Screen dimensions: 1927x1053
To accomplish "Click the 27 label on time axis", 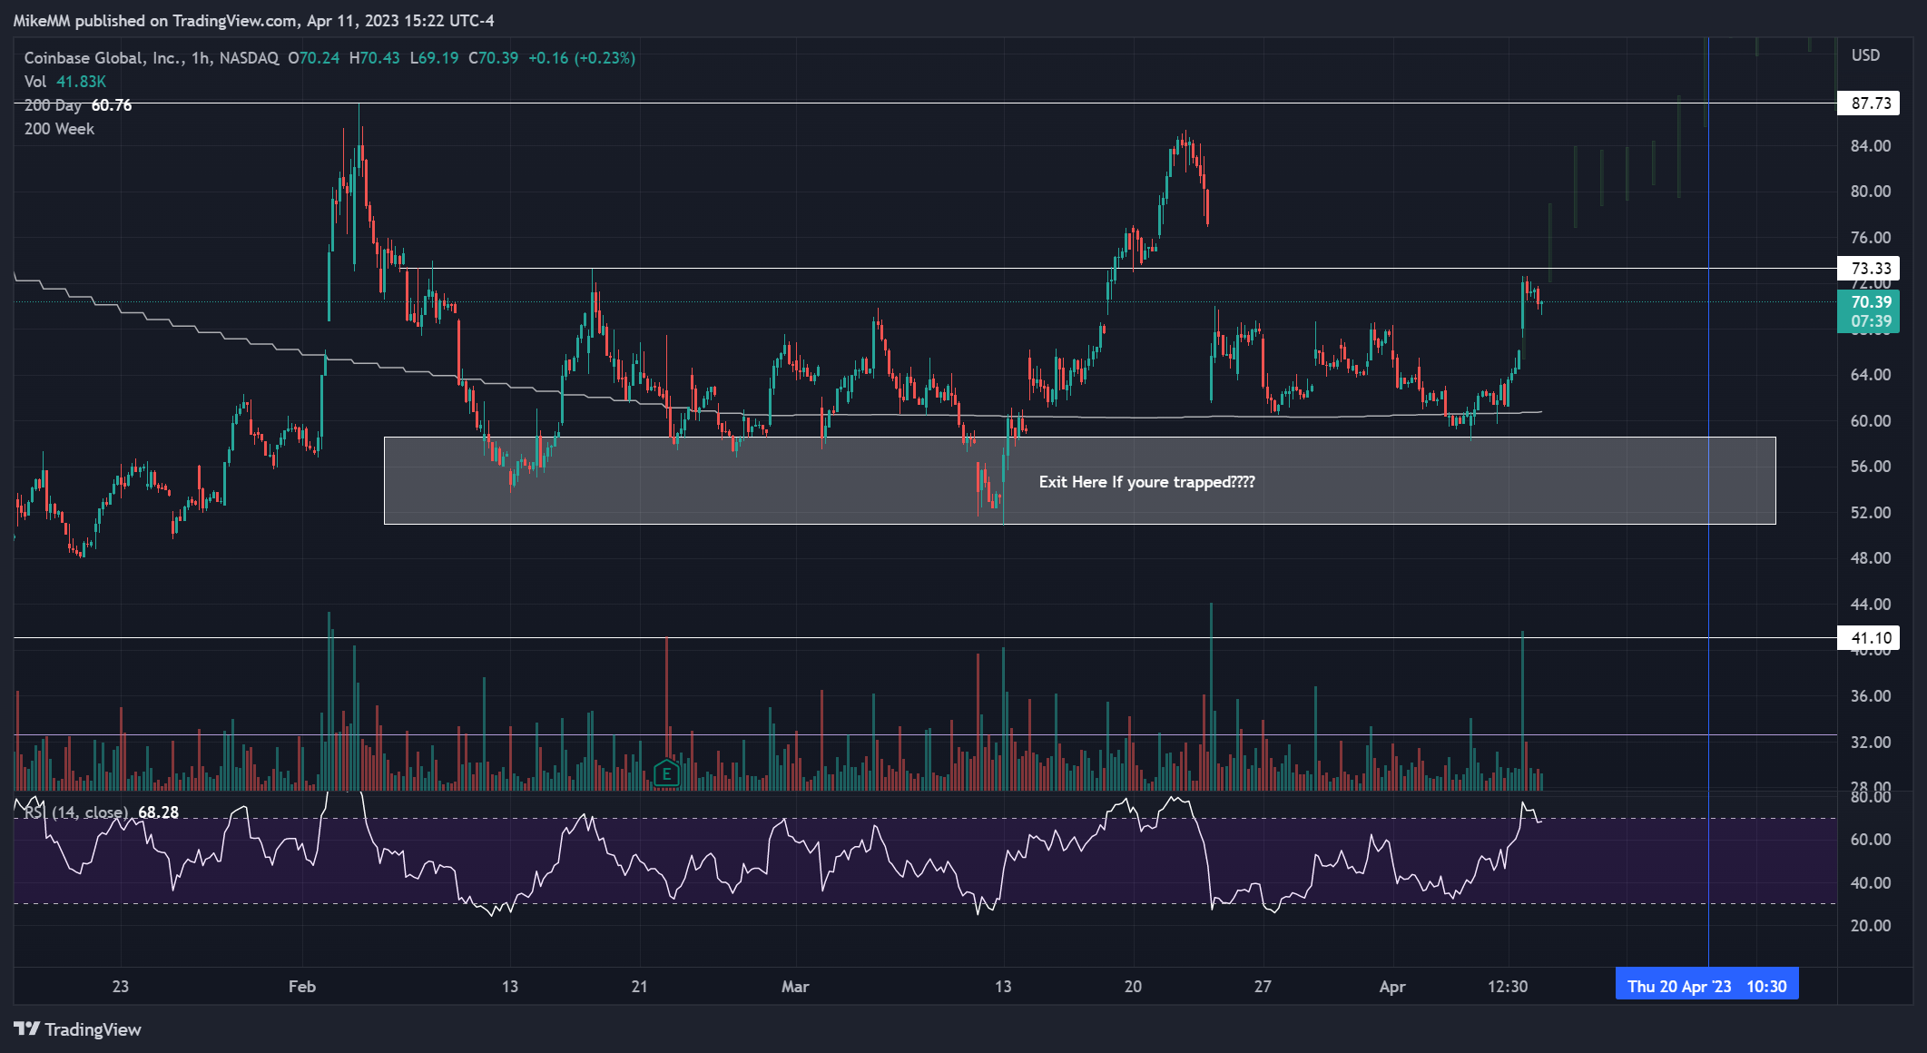I will point(1263,987).
